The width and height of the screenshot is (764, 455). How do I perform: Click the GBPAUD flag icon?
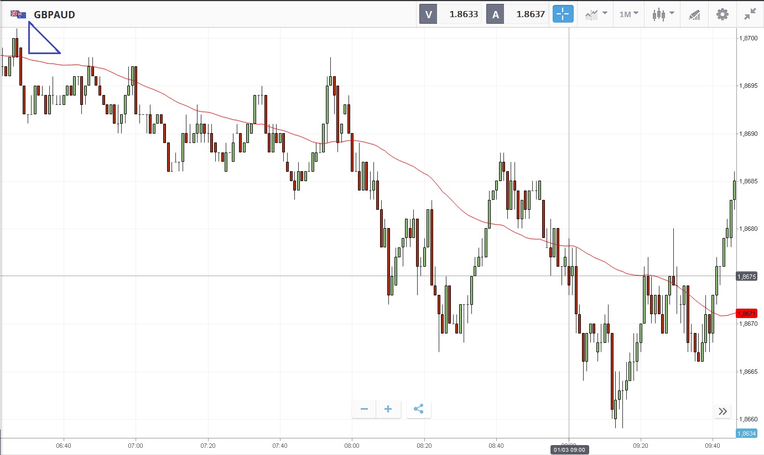click(18, 14)
